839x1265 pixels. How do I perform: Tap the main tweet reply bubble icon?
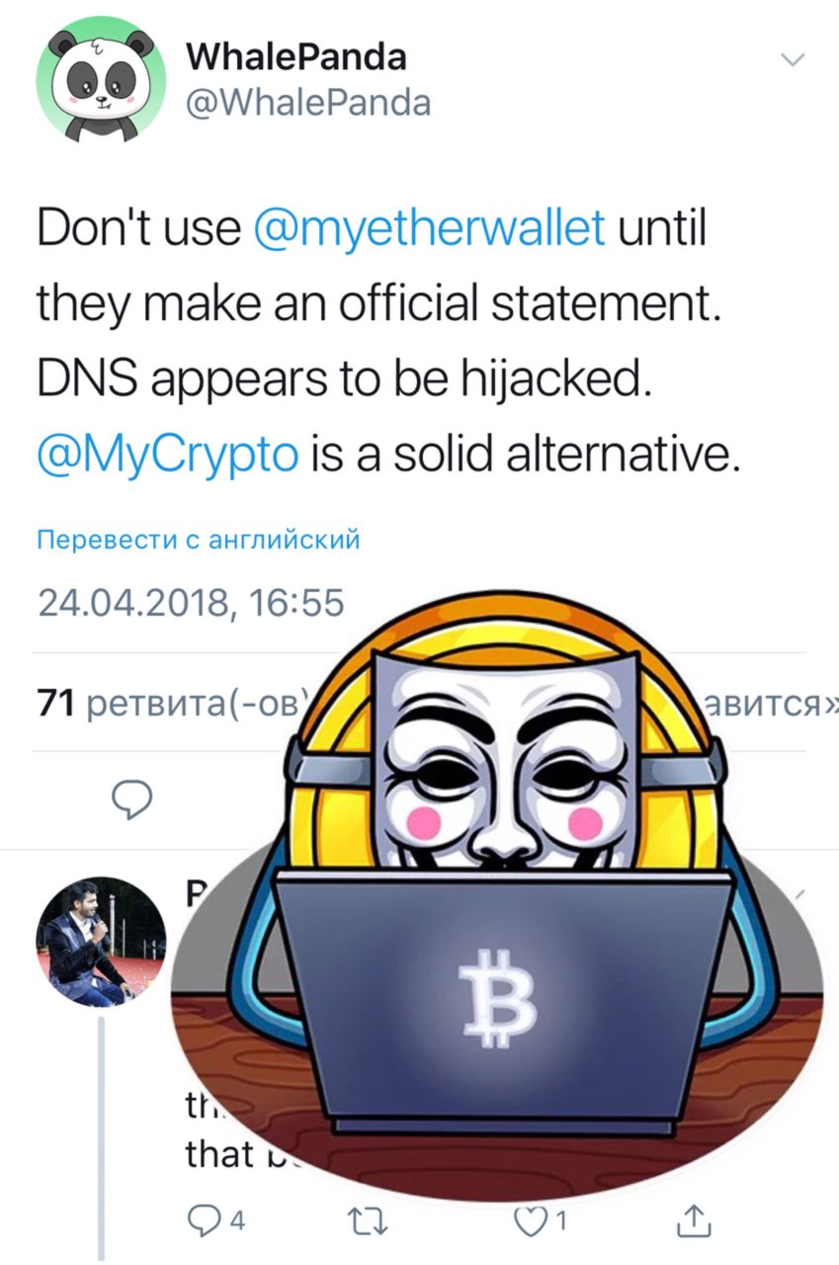pyautogui.click(x=129, y=799)
